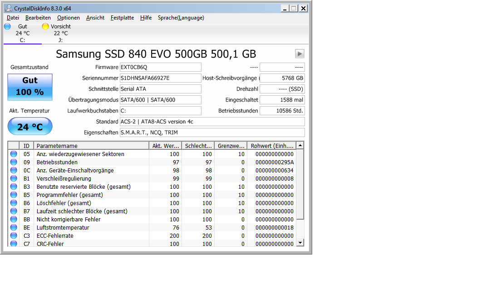Click the Drehzahl value ---- (SSD)
Image resolution: width=477 pixels, height=299 pixels.
[282, 89]
